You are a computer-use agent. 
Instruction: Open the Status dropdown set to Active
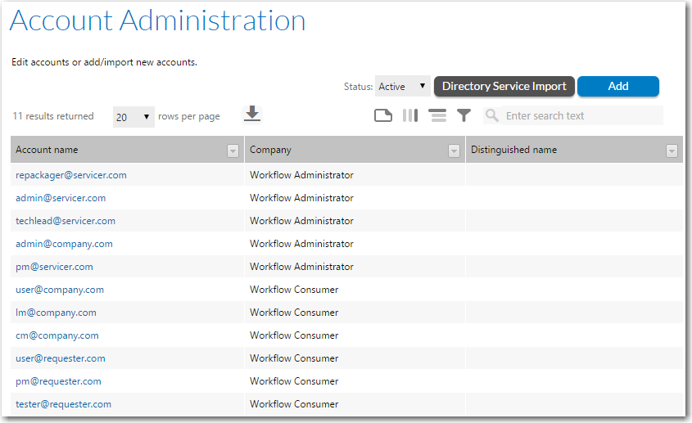[402, 87]
